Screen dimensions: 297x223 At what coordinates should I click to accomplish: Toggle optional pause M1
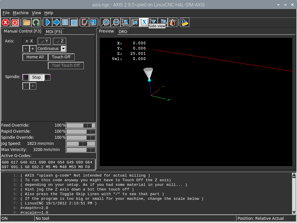click(93, 22)
